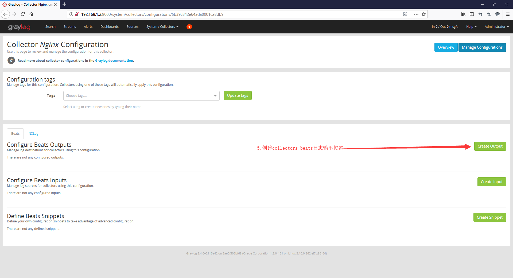
Task: Open the QR code icon in address bar
Action: click(x=405, y=14)
